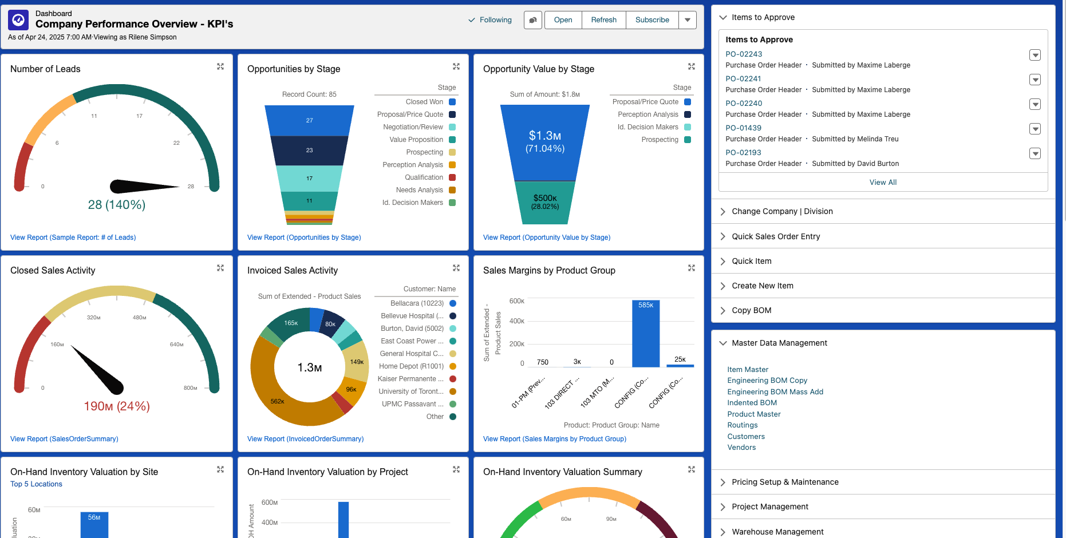Toggle the Following status
The image size is (1066, 538).
[x=490, y=20]
